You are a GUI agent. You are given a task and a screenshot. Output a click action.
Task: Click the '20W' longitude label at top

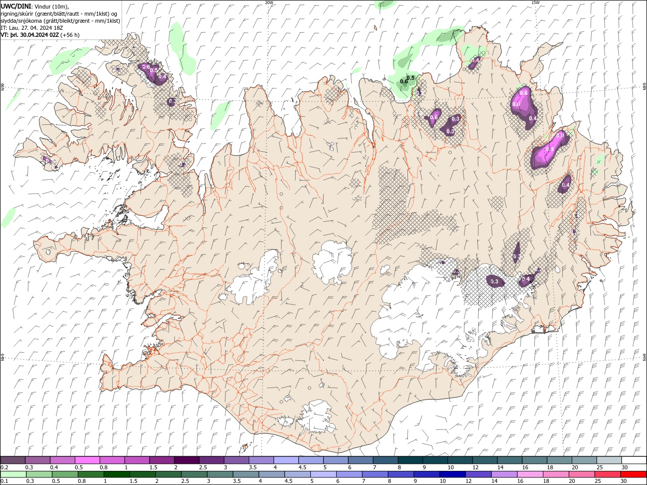(x=269, y=3)
